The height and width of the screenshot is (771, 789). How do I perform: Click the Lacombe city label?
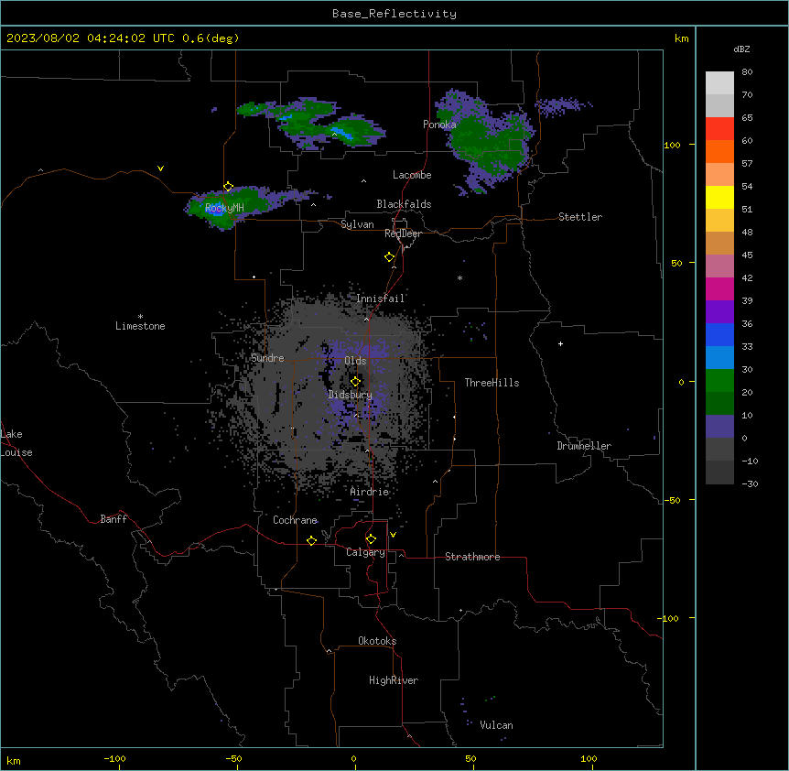pyautogui.click(x=412, y=175)
